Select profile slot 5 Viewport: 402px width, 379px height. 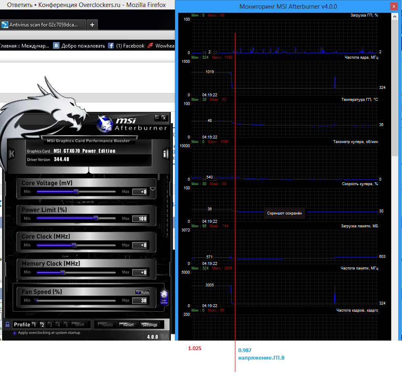[x=67, y=325]
